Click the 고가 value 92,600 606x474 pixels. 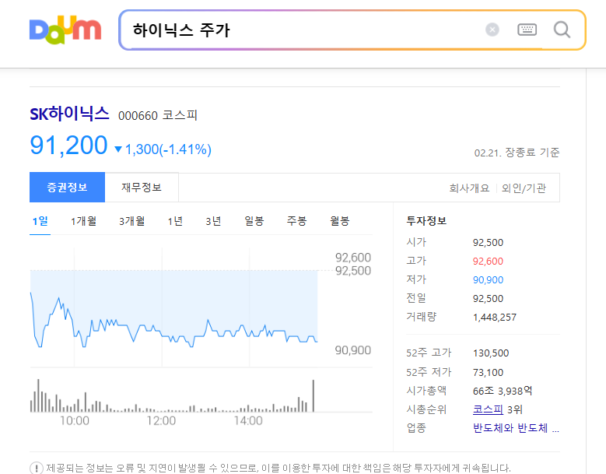[488, 262]
